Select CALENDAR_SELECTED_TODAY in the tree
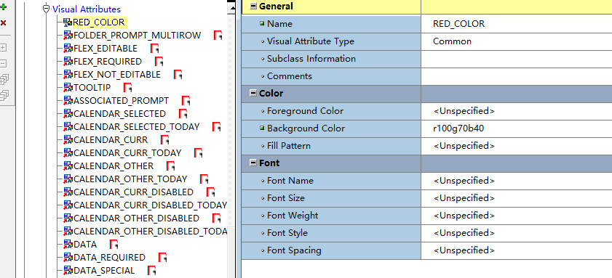612x278 pixels. click(x=136, y=126)
